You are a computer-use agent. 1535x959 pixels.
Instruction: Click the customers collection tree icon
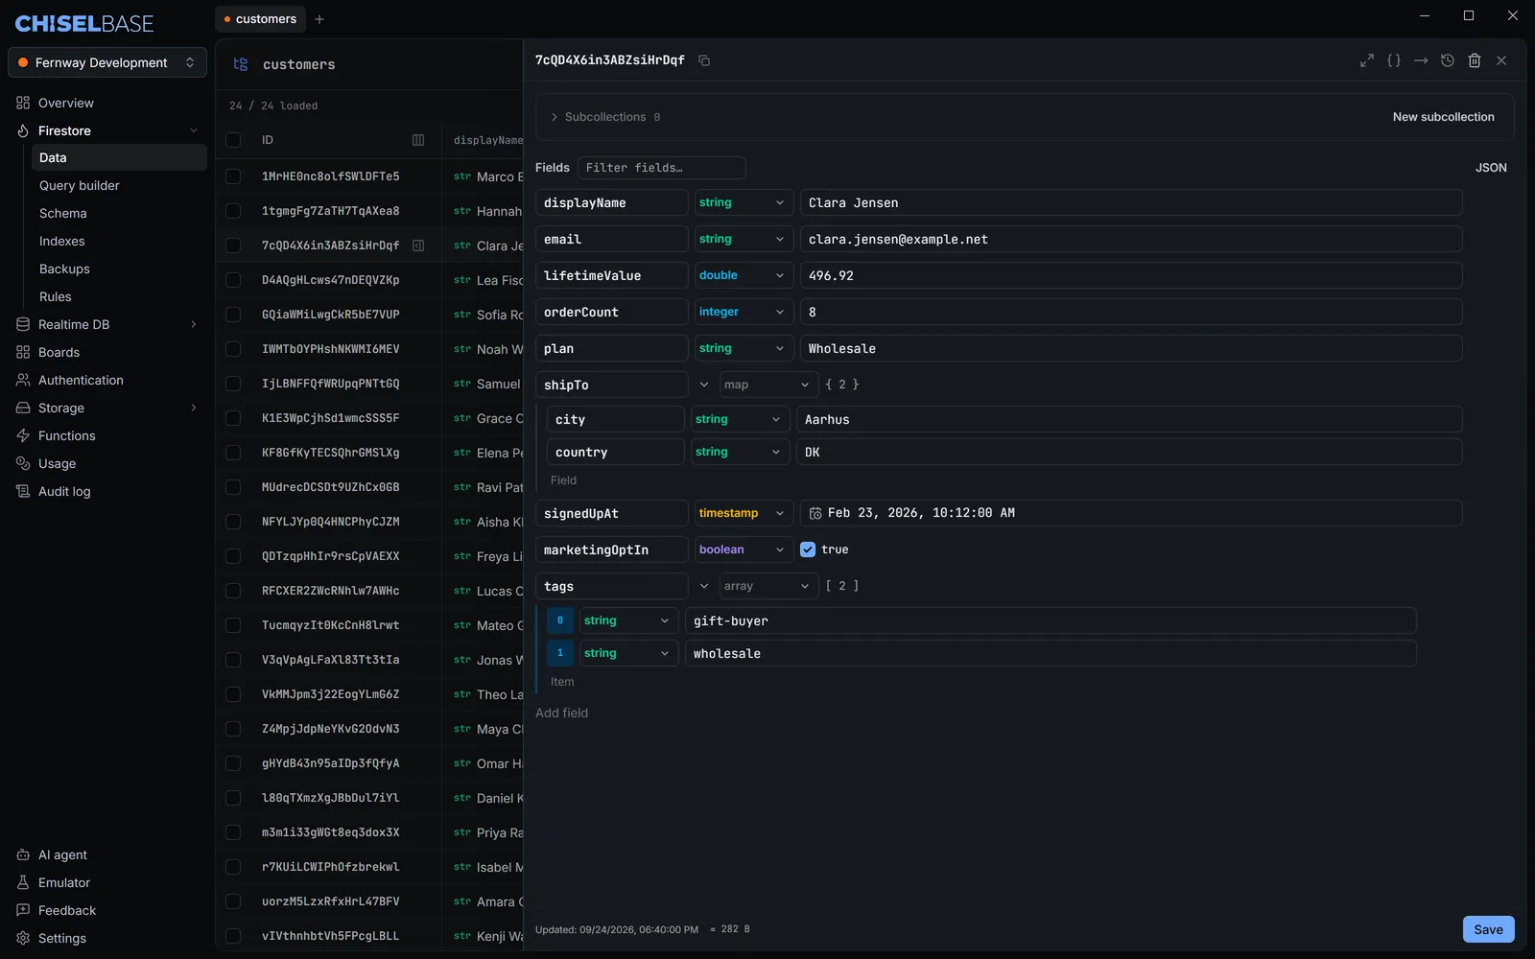(241, 64)
